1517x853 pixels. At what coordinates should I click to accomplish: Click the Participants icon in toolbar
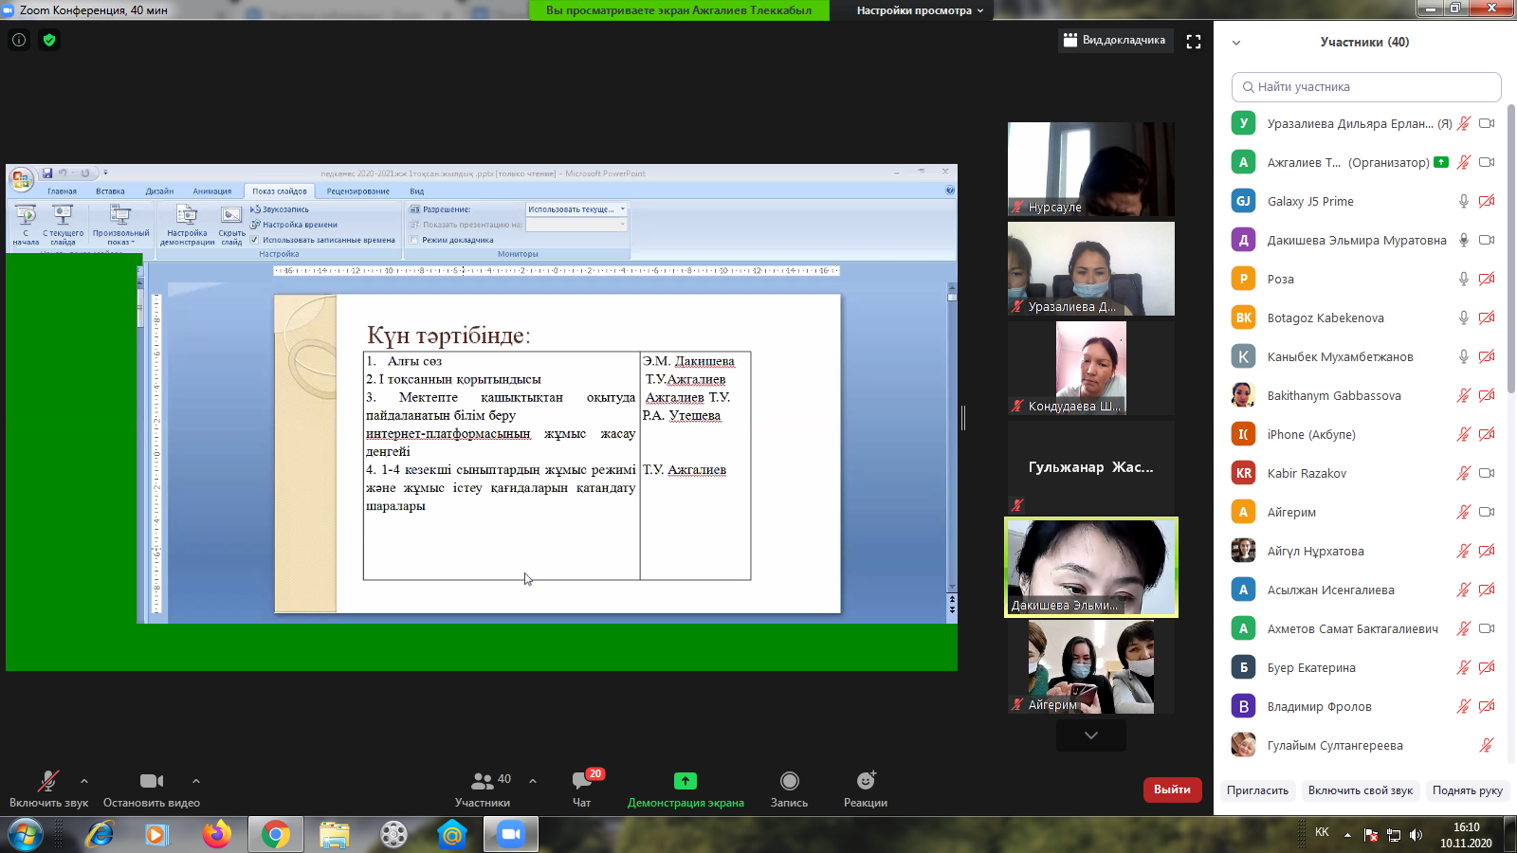pos(483,781)
